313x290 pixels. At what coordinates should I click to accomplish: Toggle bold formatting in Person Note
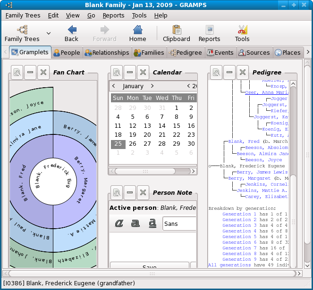click(x=135, y=223)
